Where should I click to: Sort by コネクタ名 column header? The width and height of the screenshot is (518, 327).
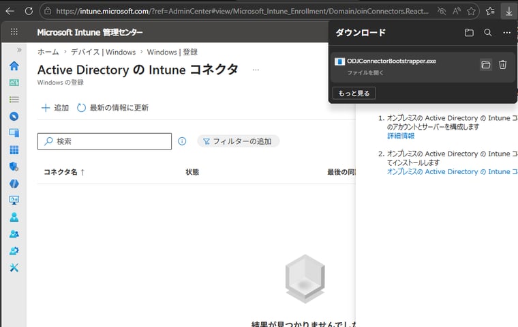(64, 172)
